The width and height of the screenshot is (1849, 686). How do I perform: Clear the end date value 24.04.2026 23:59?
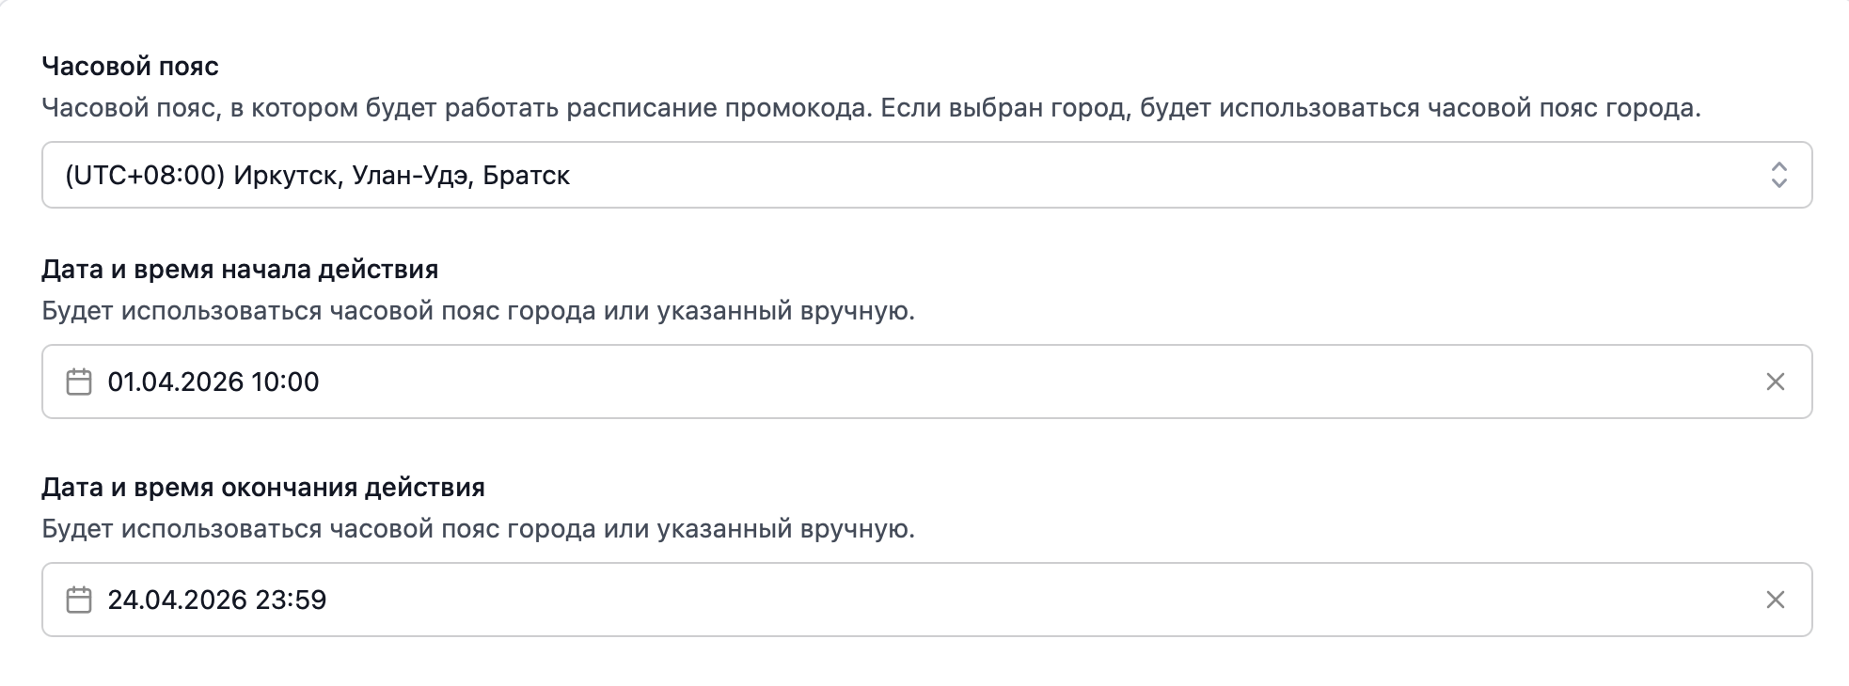coord(1775,600)
